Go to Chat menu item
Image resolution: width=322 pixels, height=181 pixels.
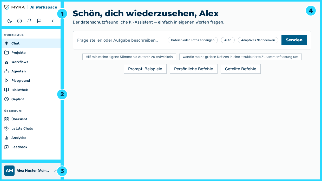[31, 43]
